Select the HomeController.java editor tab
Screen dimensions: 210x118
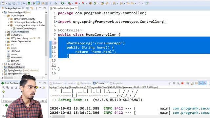(64, 8)
